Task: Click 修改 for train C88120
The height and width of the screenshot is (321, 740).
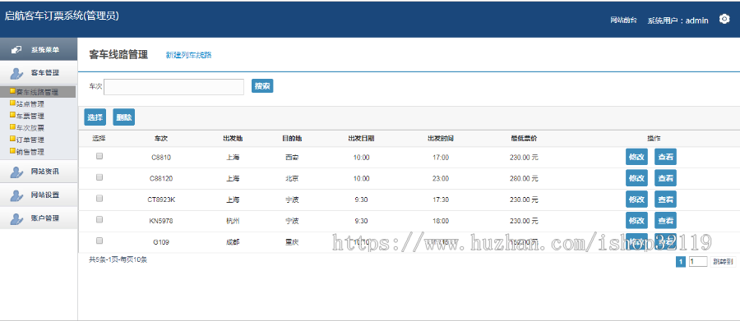Action: [636, 178]
